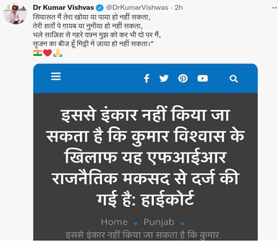Viewport: 278px width, 241px height.
Task: Click the red heart emoji
Action: tap(48, 53)
